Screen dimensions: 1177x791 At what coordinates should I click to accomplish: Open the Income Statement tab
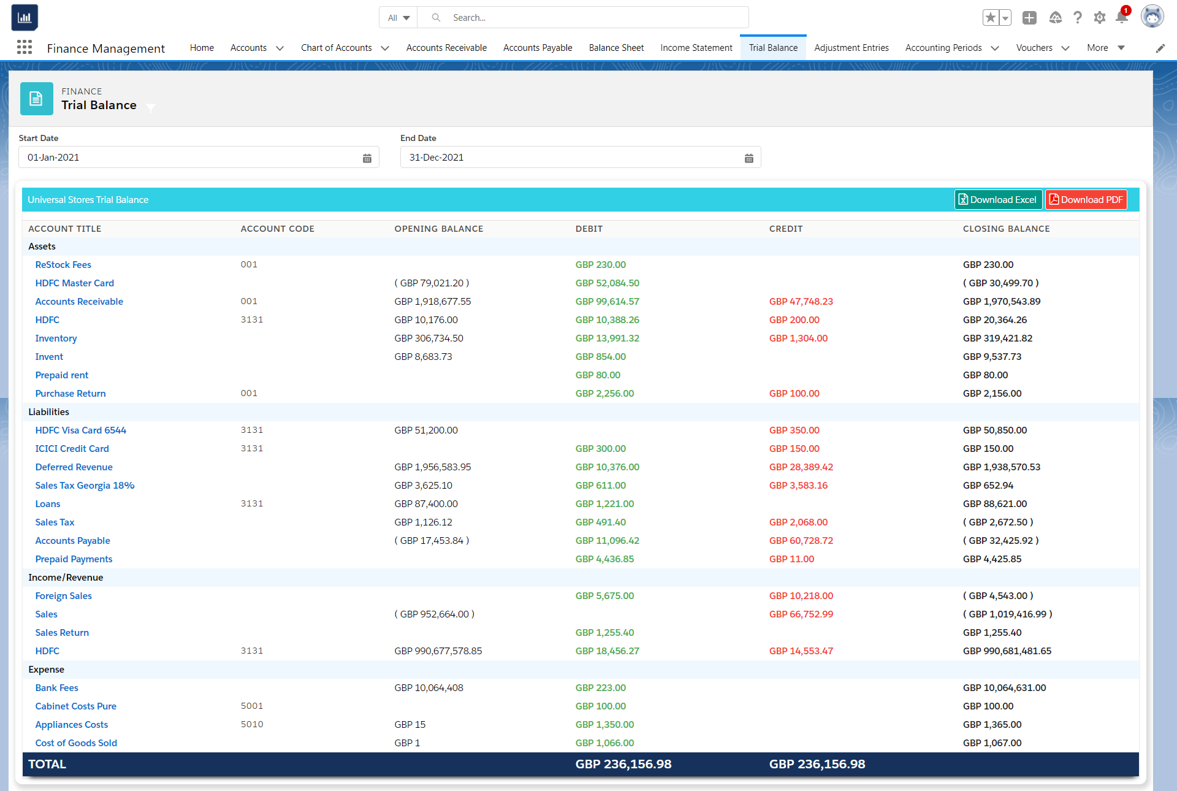pyautogui.click(x=696, y=48)
